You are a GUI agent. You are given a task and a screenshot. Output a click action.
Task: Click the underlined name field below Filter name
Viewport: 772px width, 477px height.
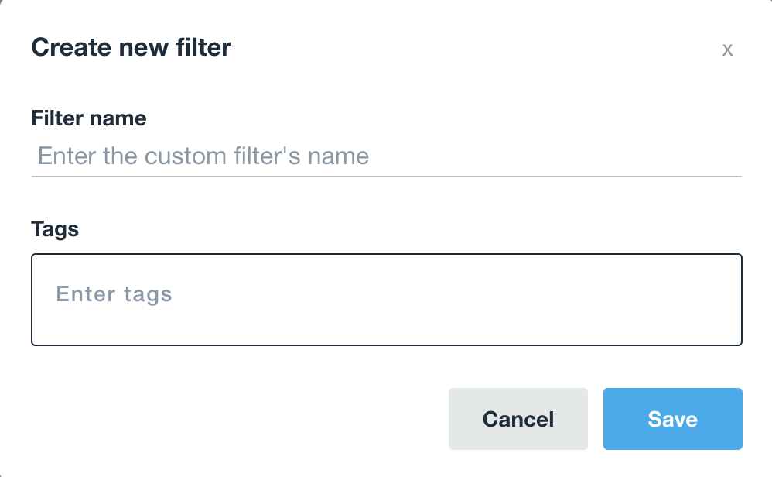click(386, 156)
